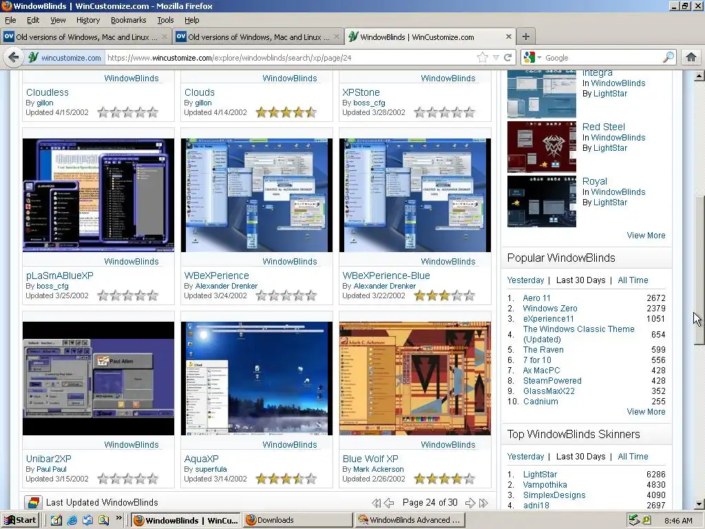
Task: Open the WBeXPerience-Blue skin thumbnail
Action: [x=415, y=195]
